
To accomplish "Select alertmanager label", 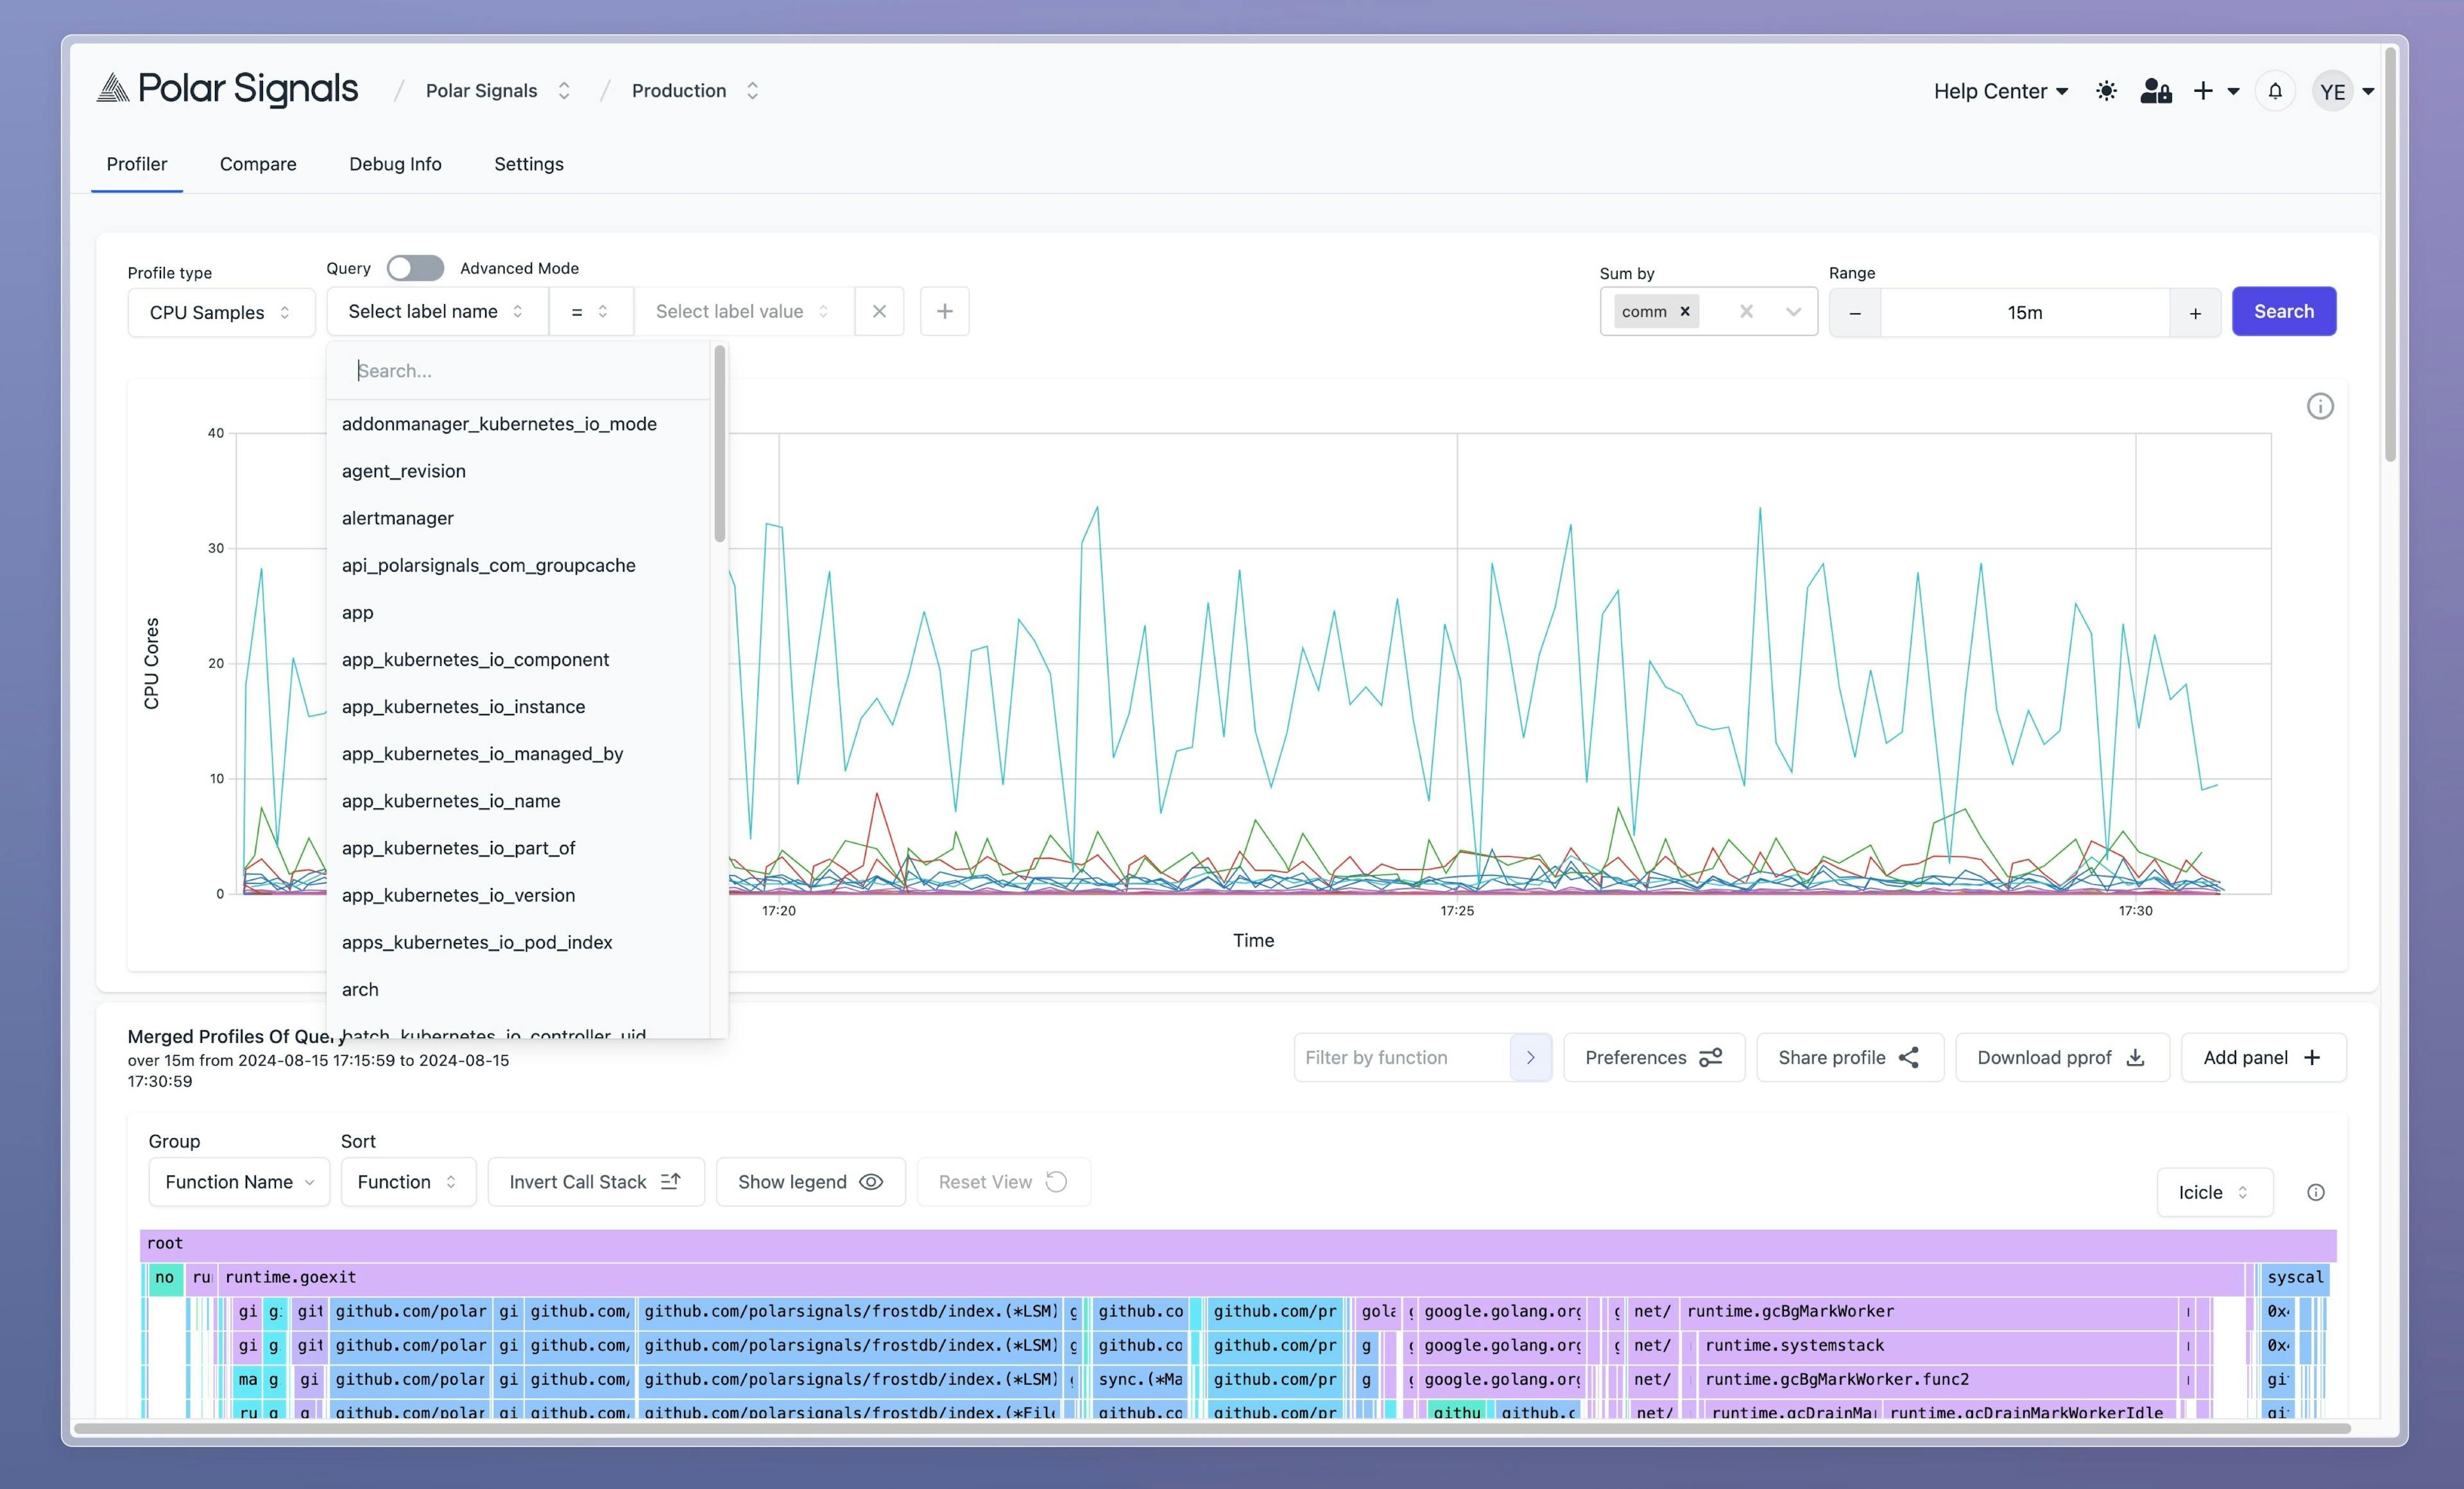I will pos(519,518).
